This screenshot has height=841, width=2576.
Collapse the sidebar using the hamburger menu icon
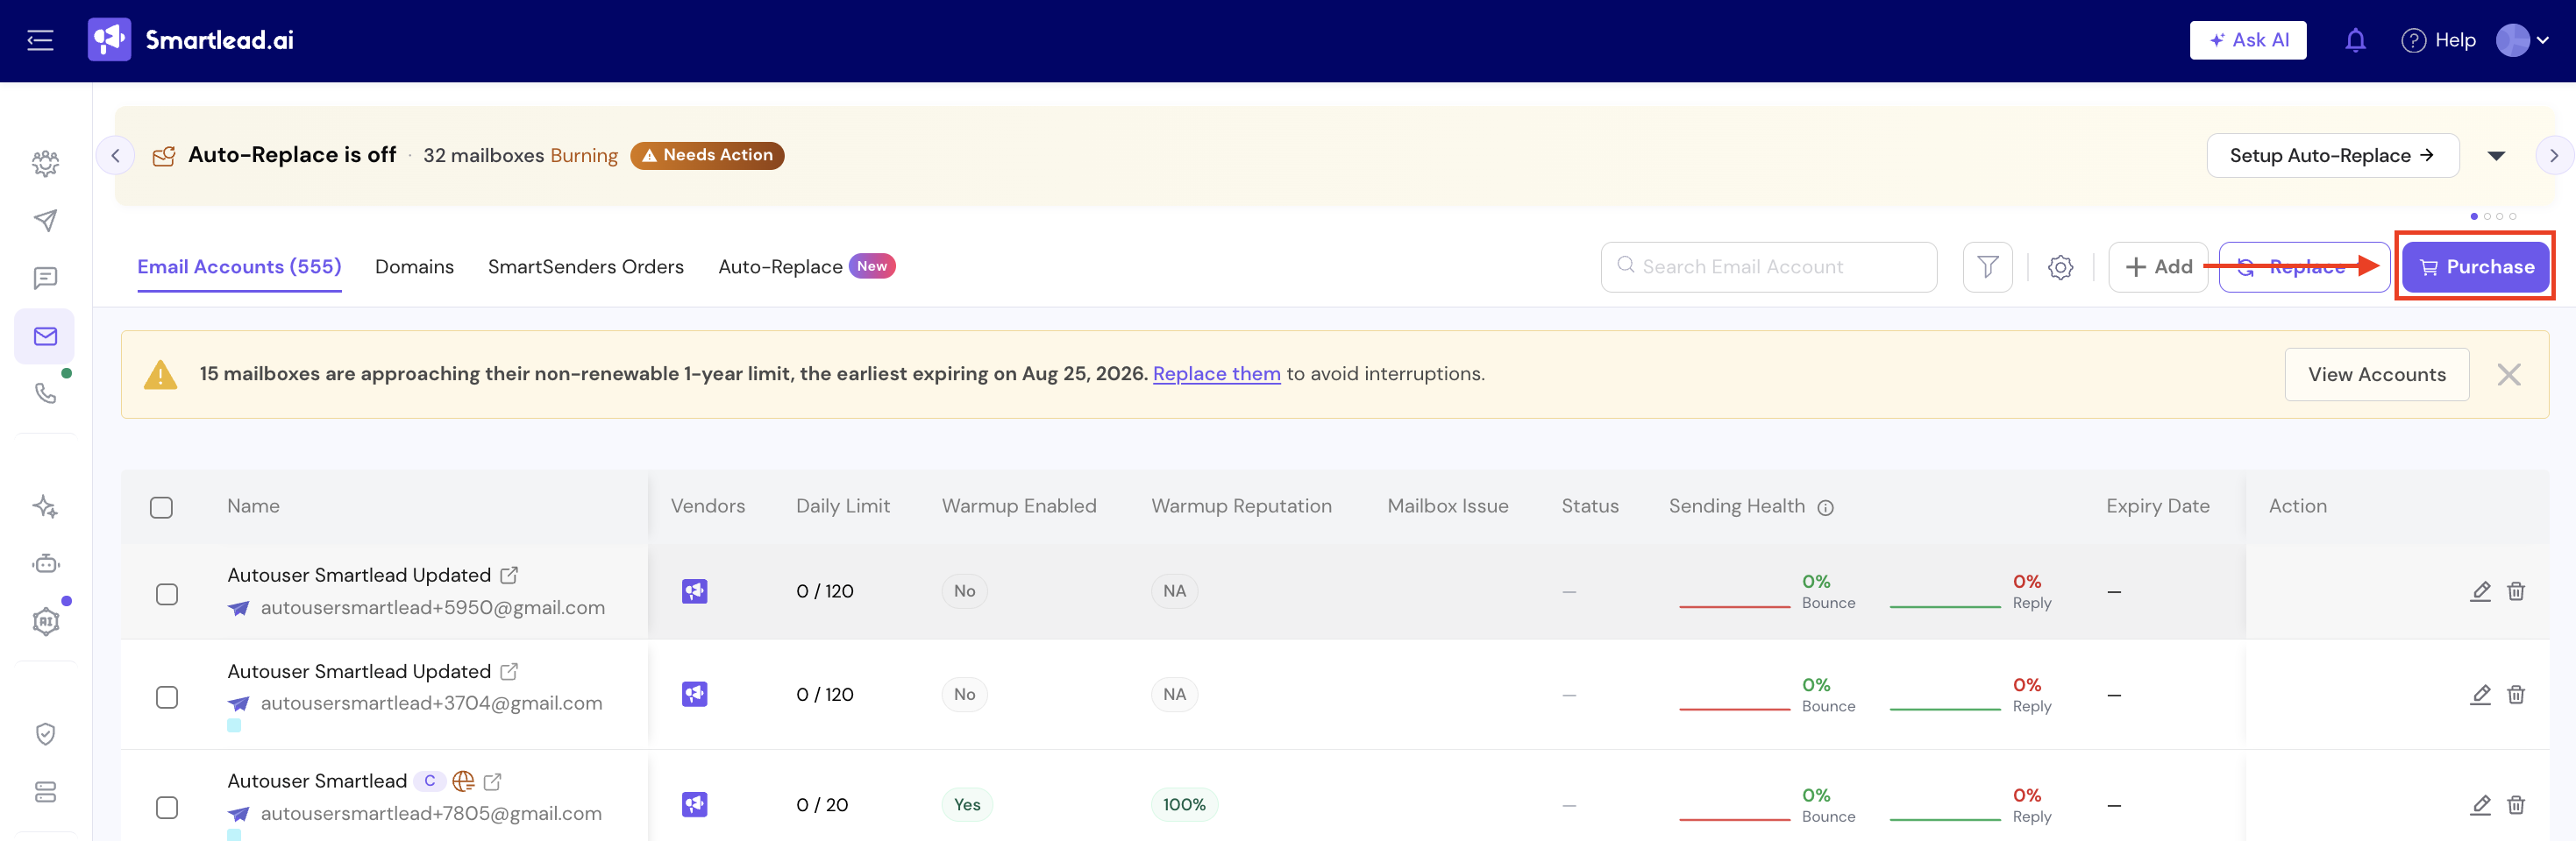click(x=40, y=40)
